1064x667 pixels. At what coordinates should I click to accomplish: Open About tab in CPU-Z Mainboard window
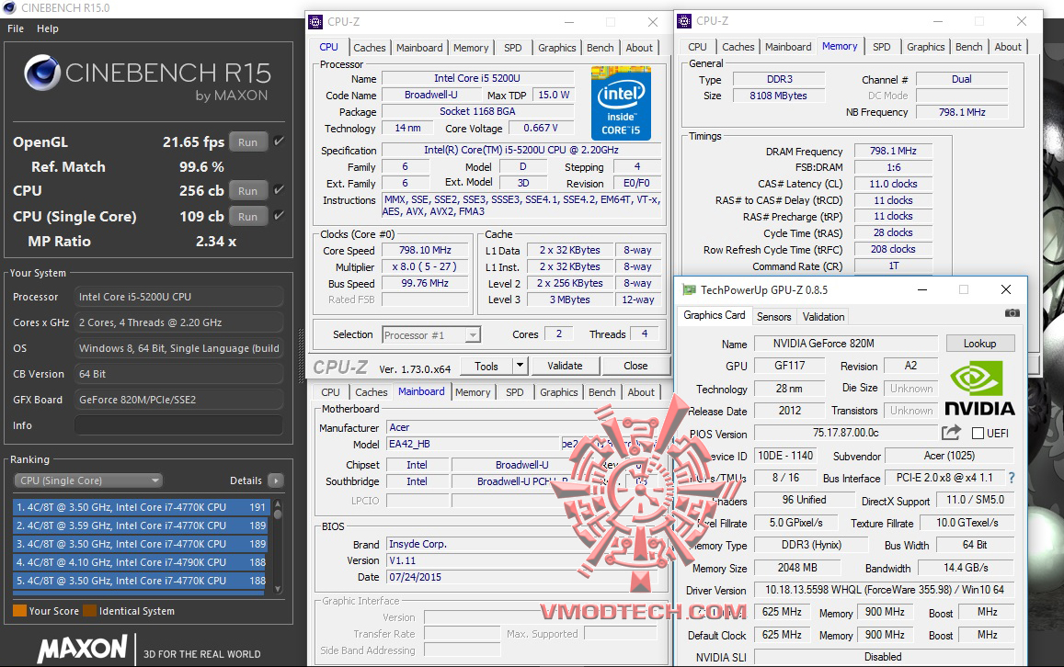tap(641, 392)
